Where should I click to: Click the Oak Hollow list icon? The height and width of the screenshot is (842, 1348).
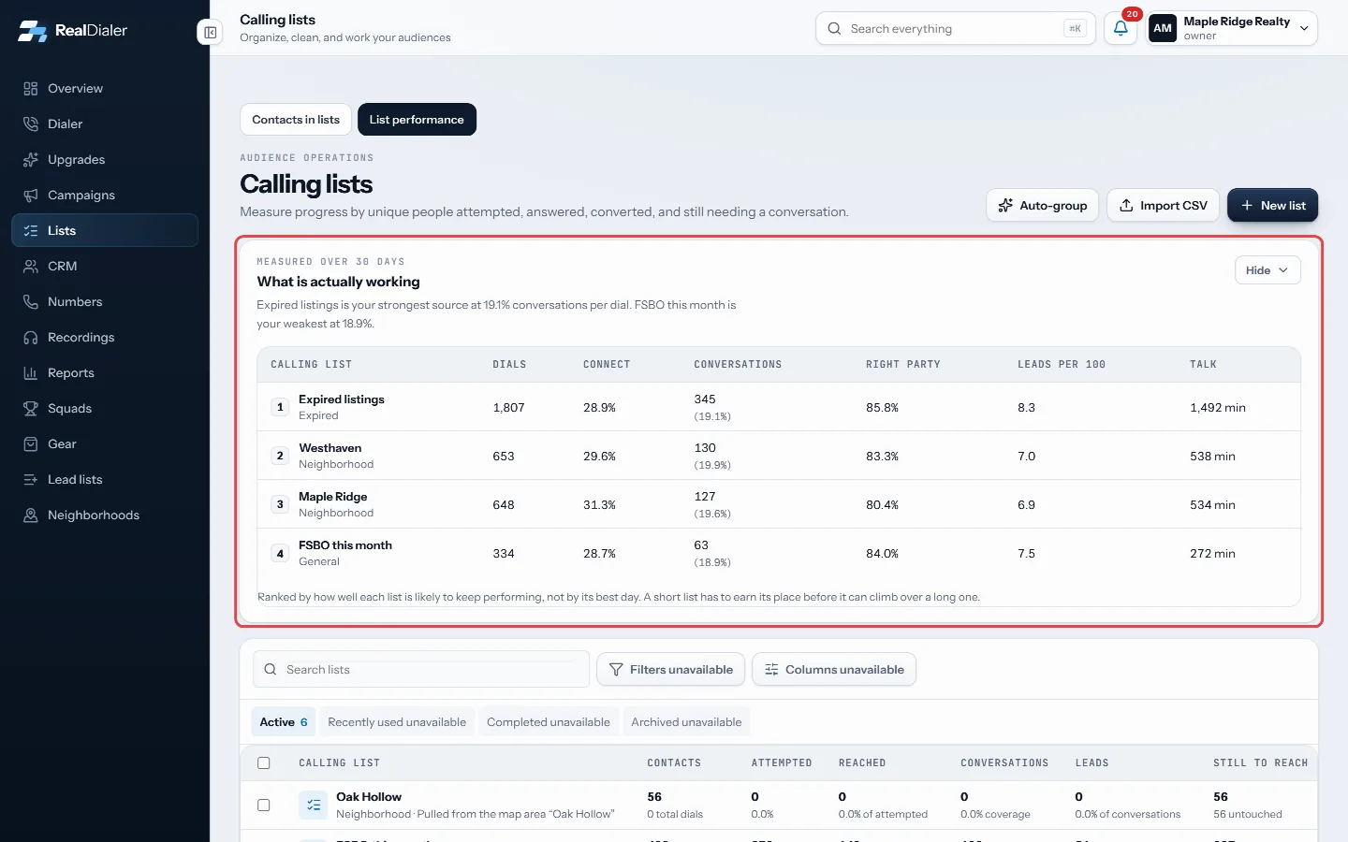(x=314, y=805)
